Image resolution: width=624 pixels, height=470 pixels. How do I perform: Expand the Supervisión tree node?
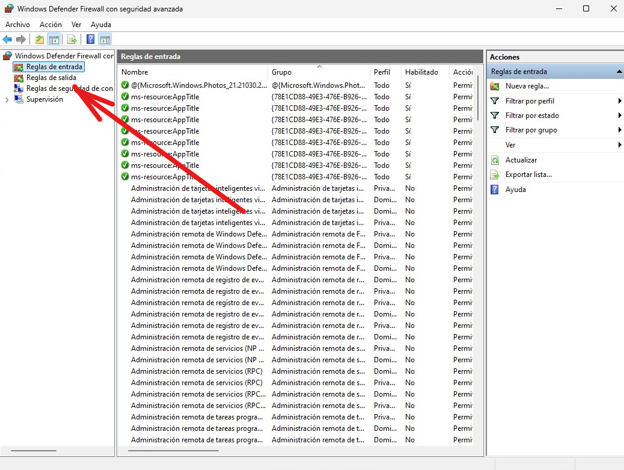coord(7,100)
